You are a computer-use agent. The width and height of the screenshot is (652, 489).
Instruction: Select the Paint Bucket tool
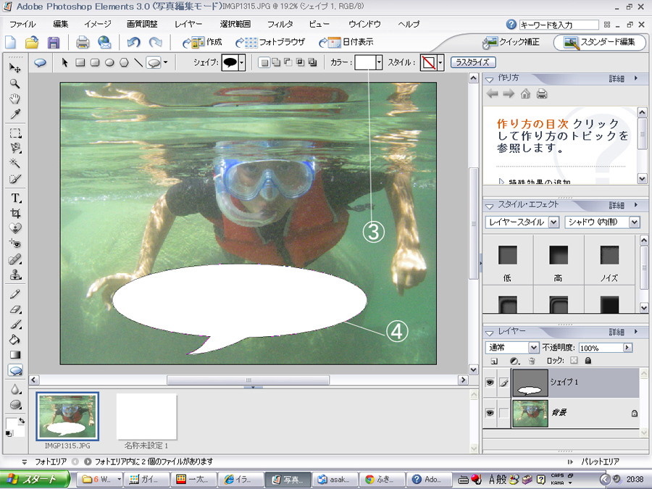click(x=14, y=339)
